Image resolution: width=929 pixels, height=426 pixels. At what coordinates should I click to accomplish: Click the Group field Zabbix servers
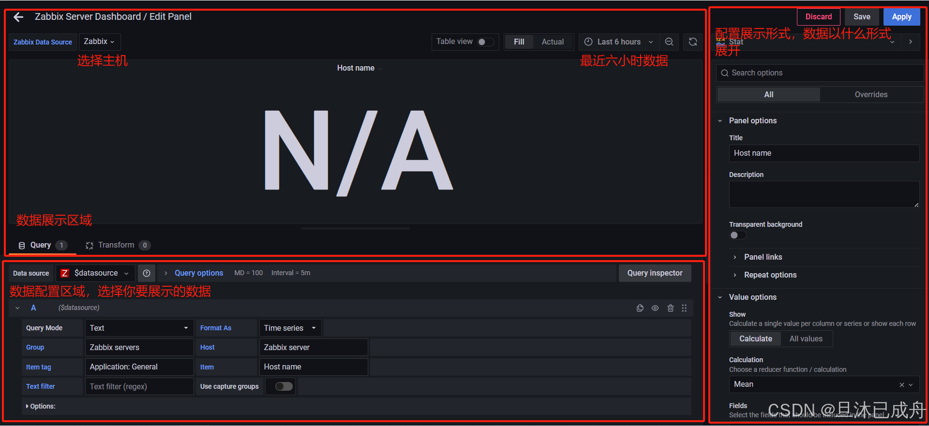click(139, 348)
